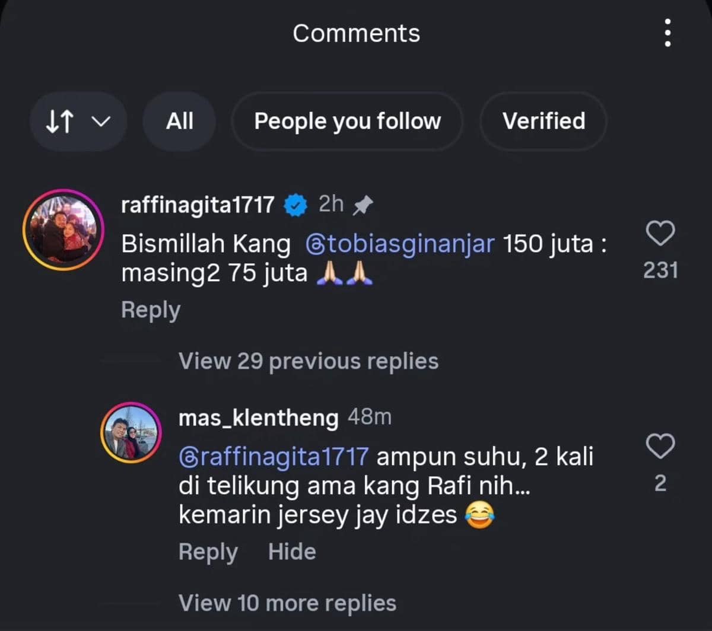The width and height of the screenshot is (712, 631).
Task: Reply to raffinagita1717's comment
Action: 150,309
